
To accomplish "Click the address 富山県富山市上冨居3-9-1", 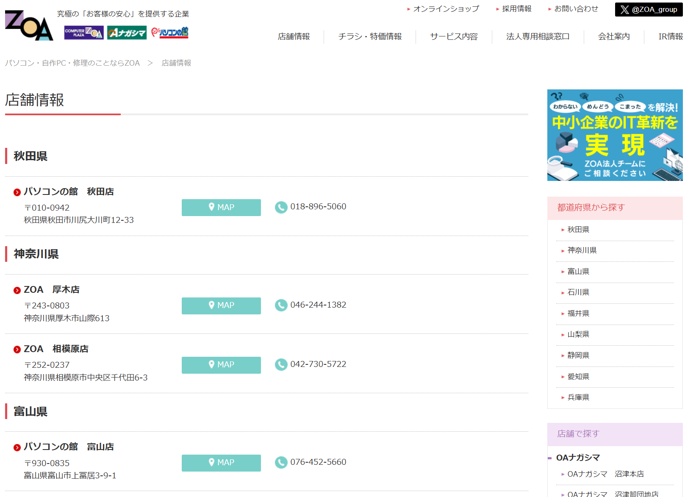I will pos(70,476).
